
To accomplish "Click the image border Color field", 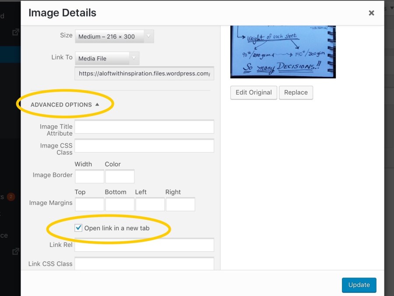I will [120, 176].
